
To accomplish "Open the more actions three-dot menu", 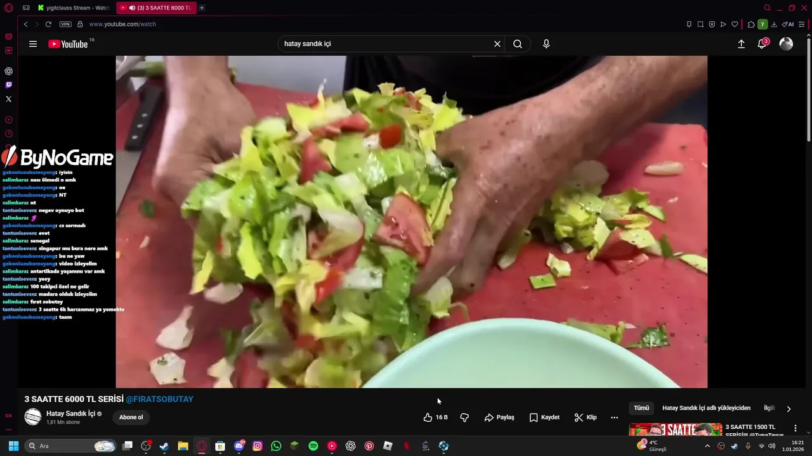I will point(614,417).
